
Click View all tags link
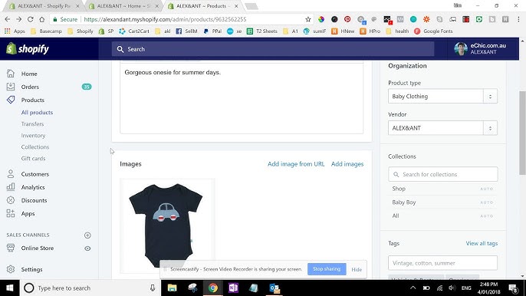tap(482, 244)
